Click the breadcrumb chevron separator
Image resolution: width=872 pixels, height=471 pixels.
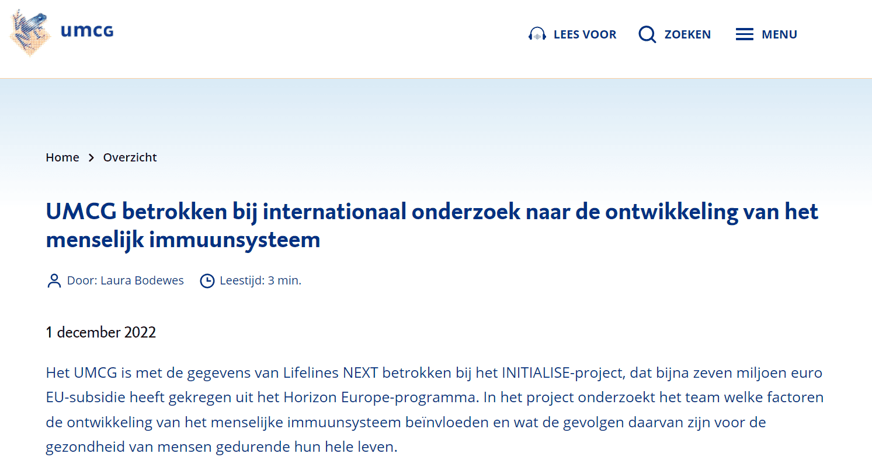(x=91, y=158)
